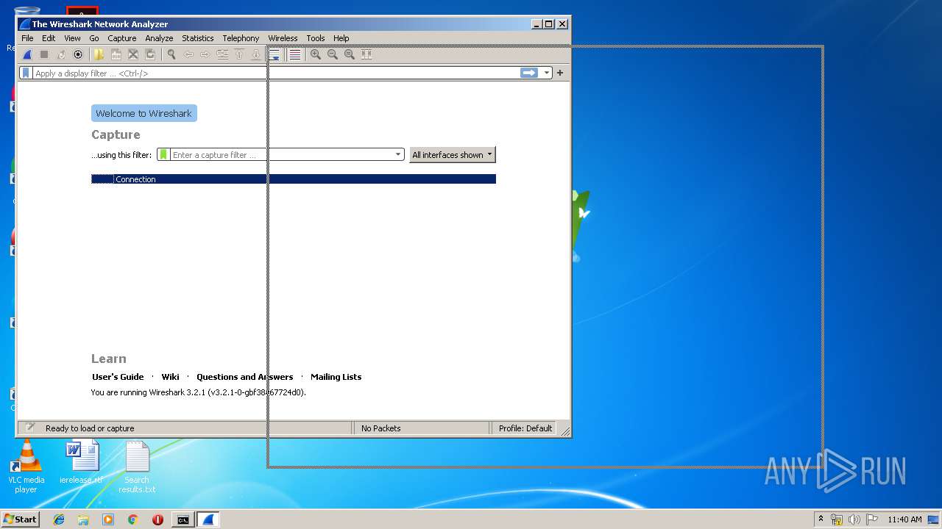Image resolution: width=942 pixels, height=529 pixels.
Task: Open the File menu
Action: click(27, 38)
